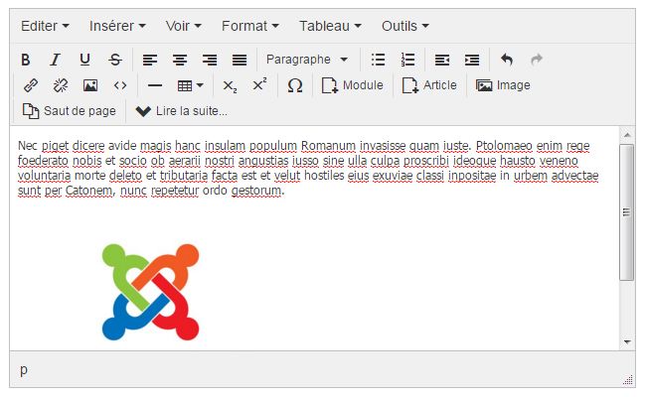Open source code view
This screenshot has width=646, height=397.
tap(120, 85)
